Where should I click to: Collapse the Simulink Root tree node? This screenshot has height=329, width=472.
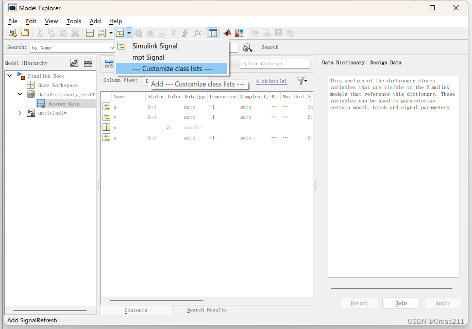point(10,76)
